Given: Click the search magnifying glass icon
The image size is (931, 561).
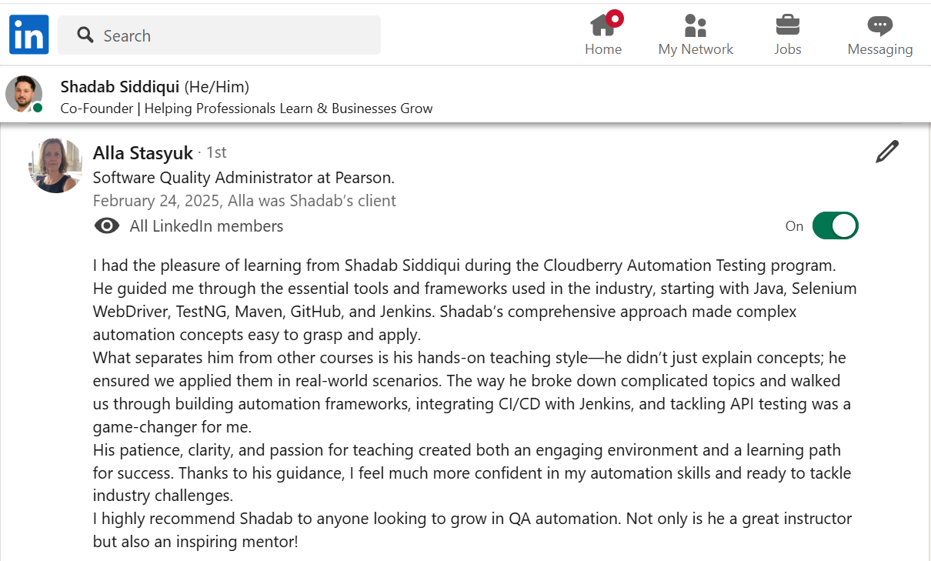Looking at the screenshot, I should 85,35.
